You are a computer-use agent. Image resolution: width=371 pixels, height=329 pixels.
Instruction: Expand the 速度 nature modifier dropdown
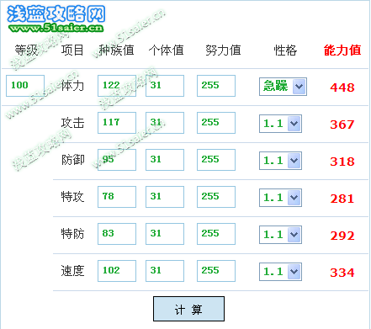(x=280, y=272)
